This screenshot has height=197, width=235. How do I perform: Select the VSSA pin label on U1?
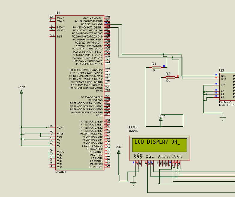tap(60, 152)
